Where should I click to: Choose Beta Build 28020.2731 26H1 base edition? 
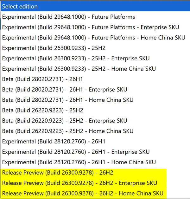pyautogui.click(x=95, y=79)
